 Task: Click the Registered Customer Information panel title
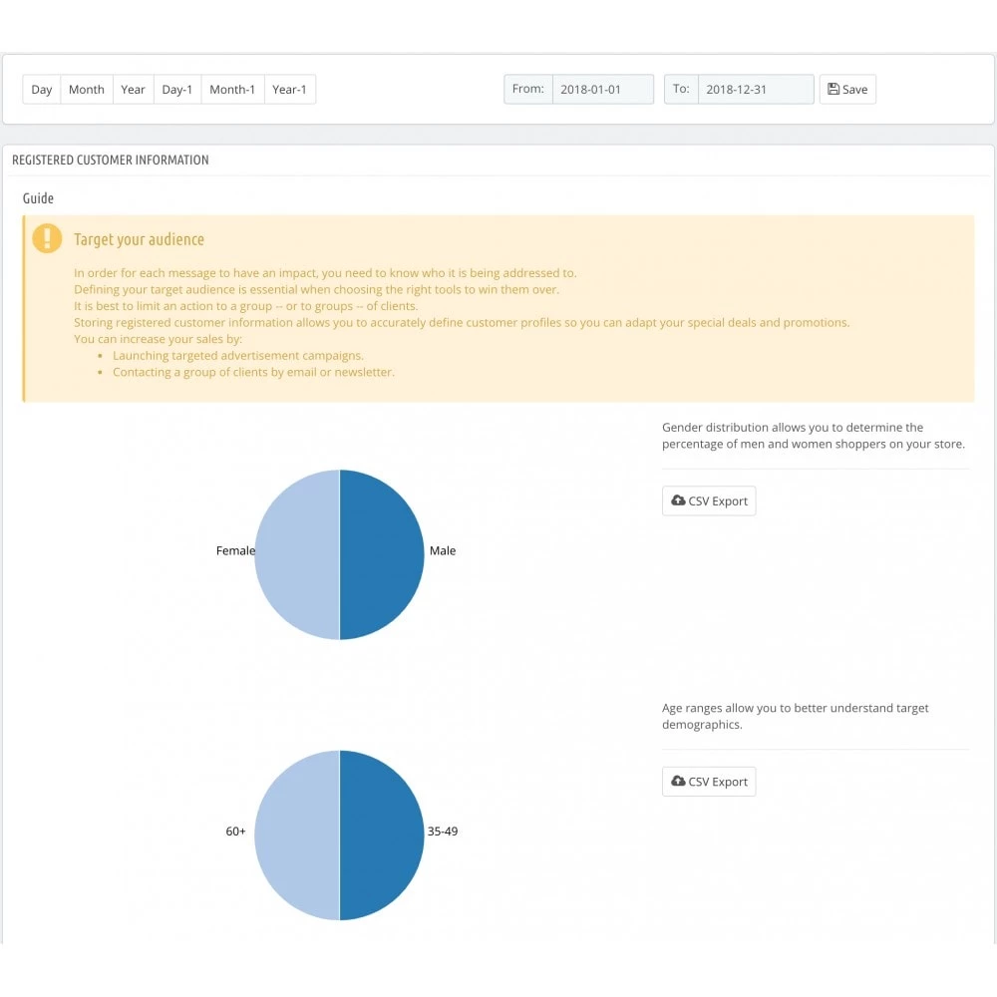point(110,161)
